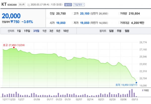
Task: Click the blue 최저 19,850 low marker
Action: 136,83
